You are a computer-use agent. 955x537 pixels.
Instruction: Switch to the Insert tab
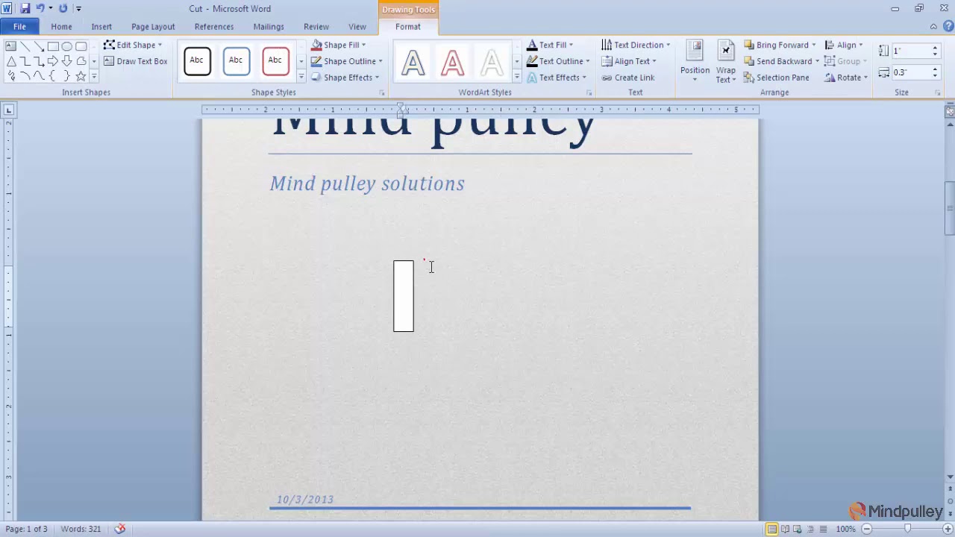click(x=101, y=27)
